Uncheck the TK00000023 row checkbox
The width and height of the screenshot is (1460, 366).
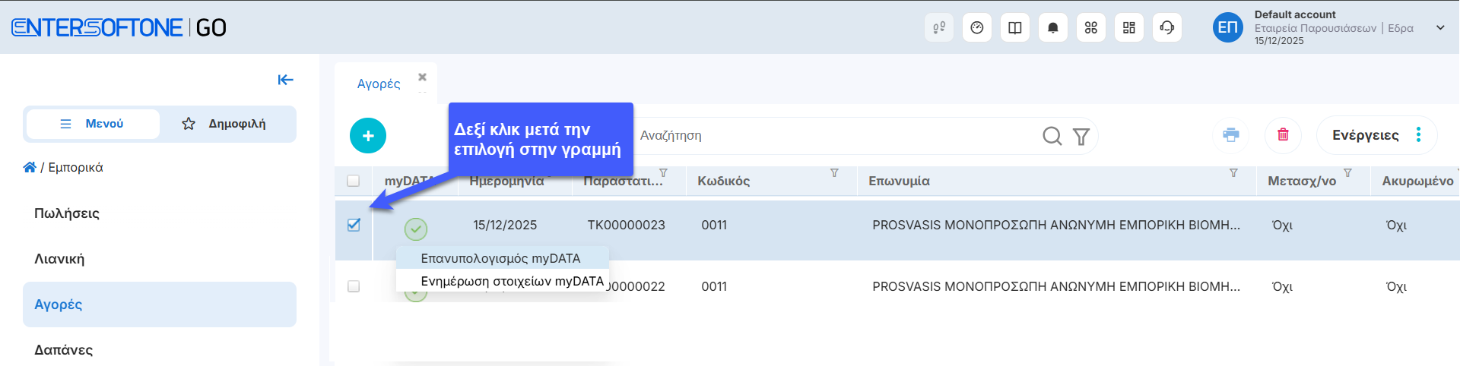tap(354, 225)
